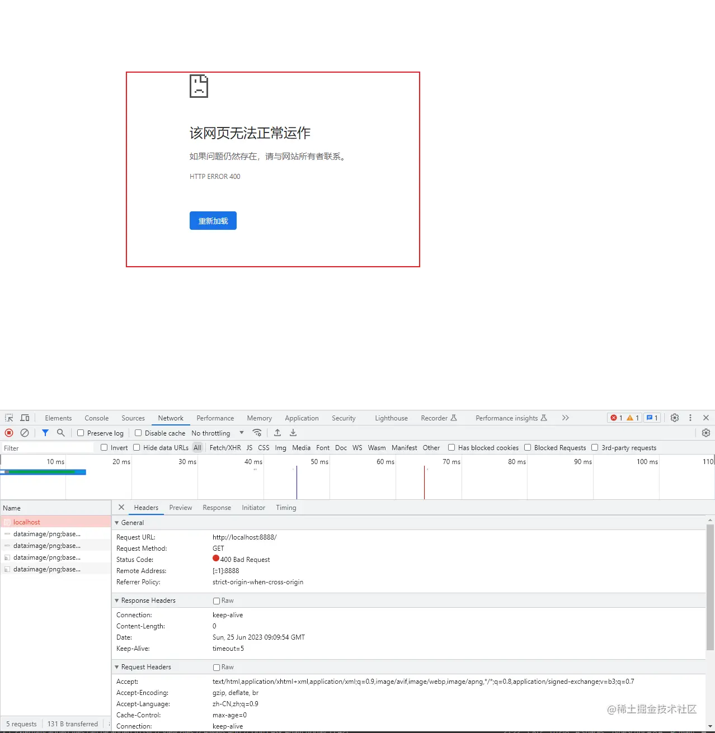Filter requests by WS
715x733 pixels.
(x=357, y=448)
